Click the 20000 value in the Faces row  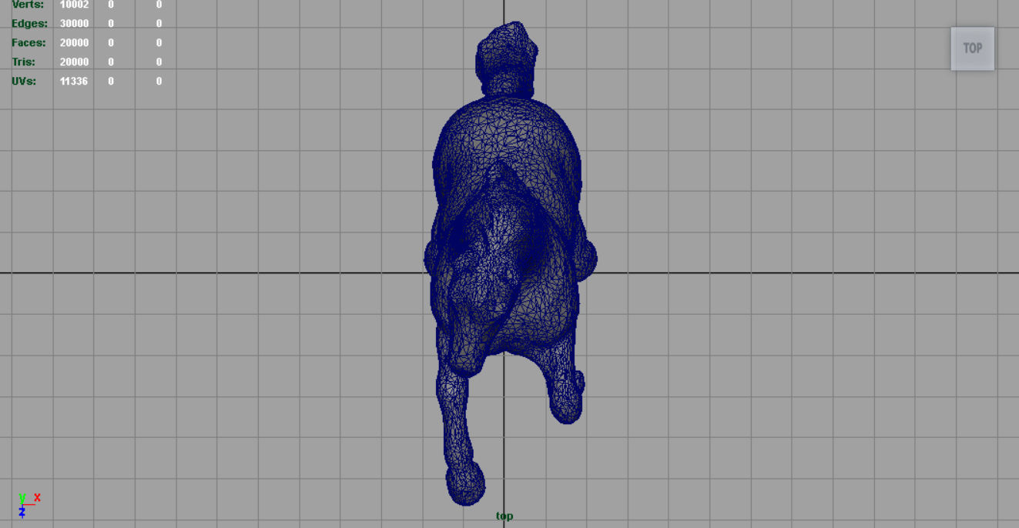[x=74, y=43]
